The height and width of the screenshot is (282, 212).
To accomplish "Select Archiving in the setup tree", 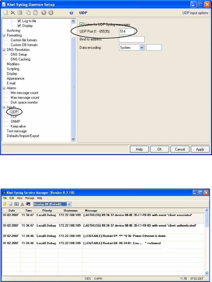I will pyautogui.click(x=13, y=30).
